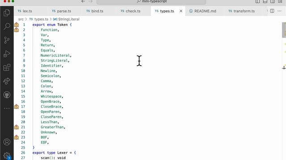Click the gutter badge icon on line 1
Image resolution: width=286 pixels, height=160 pixels.
tap(17, 25)
